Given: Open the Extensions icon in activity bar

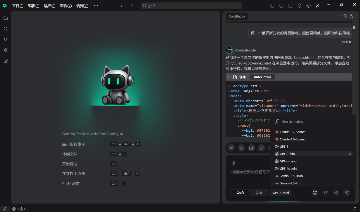Looking at the screenshot, I should pos(6,61).
